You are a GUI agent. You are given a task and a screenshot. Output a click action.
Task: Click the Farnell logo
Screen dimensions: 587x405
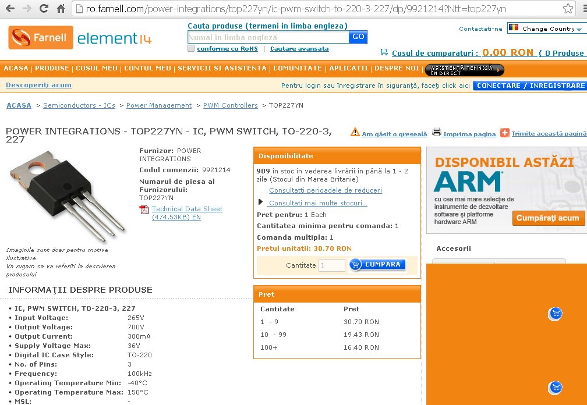pos(40,37)
